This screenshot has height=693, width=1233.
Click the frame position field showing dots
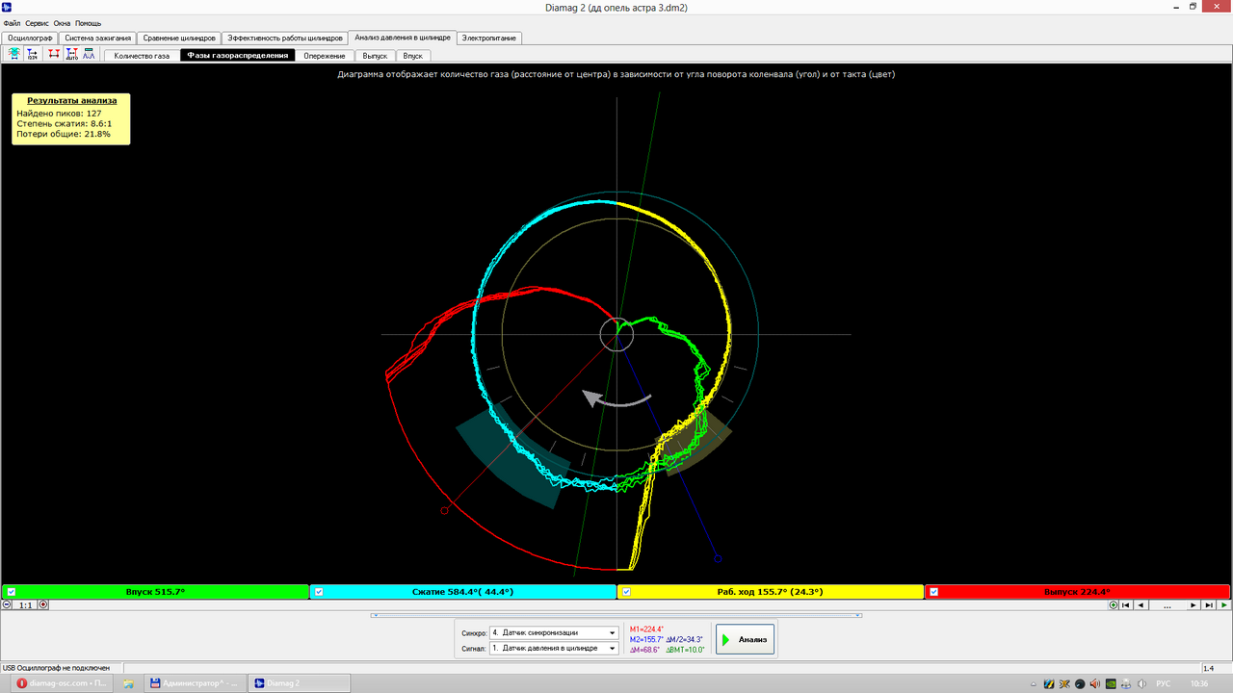click(x=1167, y=605)
